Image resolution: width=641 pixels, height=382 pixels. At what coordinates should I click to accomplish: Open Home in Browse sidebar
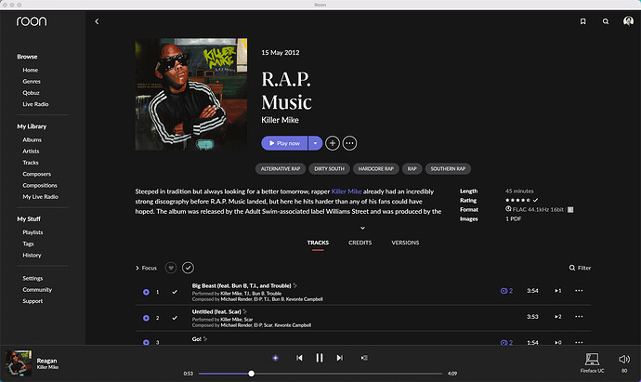[31, 71]
